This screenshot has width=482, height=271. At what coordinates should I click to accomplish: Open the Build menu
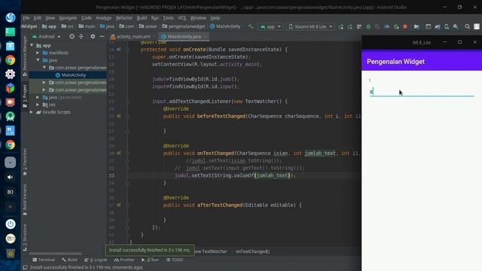click(142, 18)
